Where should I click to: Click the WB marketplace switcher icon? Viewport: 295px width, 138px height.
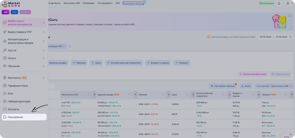pyautogui.click(x=5, y=12)
